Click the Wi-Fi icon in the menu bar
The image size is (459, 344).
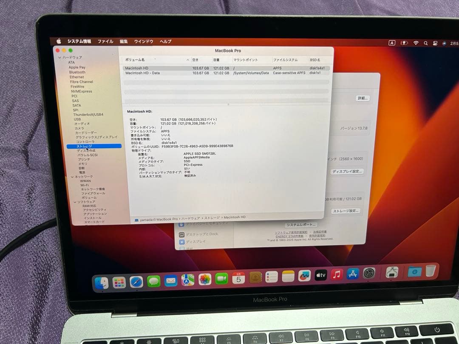pos(416,42)
